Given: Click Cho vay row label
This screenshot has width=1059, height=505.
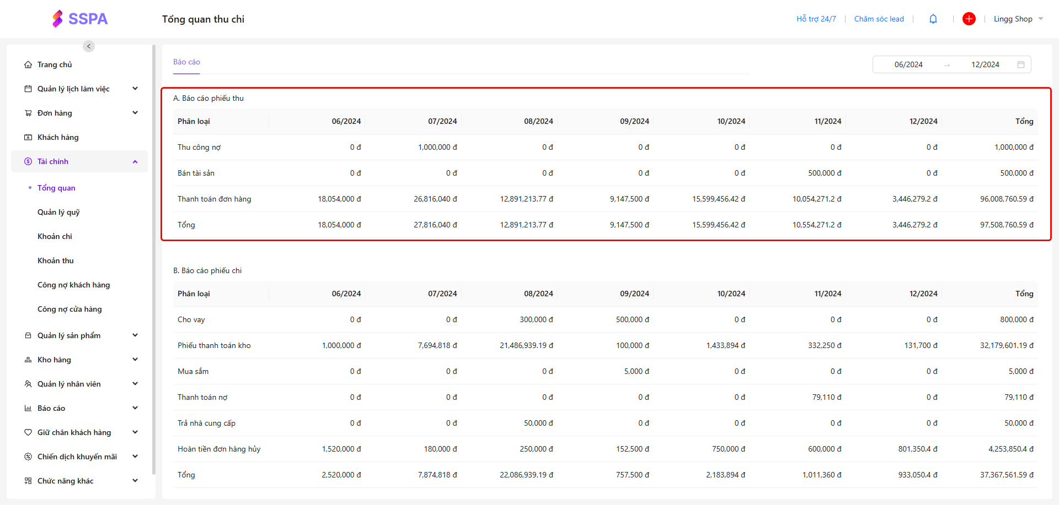Looking at the screenshot, I should pyautogui.click(x=191, y=319).
